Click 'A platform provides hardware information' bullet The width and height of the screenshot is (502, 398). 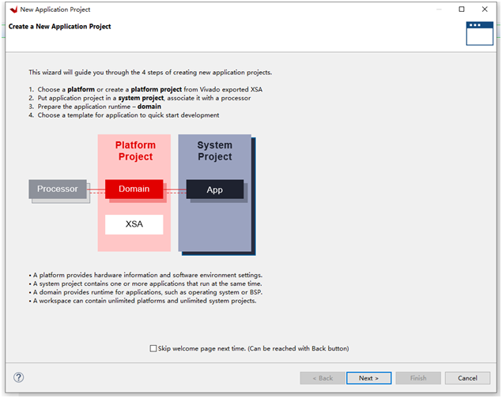click(145, 275)
